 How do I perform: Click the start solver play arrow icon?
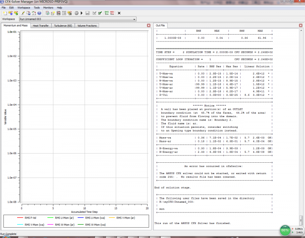[x=81, y=13]
